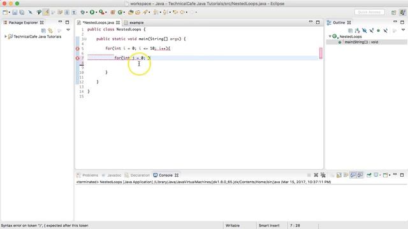
Task: Switch to the NestedLoops.java editor tab
Action: pyautogui.click(x=98, y=23)
